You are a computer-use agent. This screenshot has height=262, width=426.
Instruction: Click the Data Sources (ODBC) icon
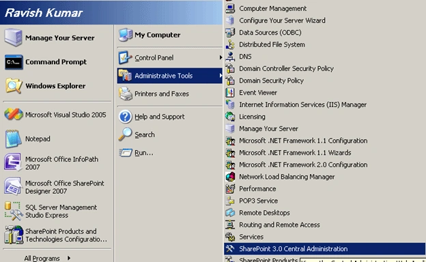[230, 32]
